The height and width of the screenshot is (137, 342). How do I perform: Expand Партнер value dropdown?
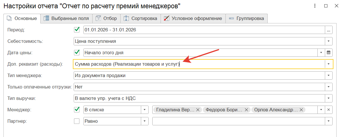[x=329, y=121]
